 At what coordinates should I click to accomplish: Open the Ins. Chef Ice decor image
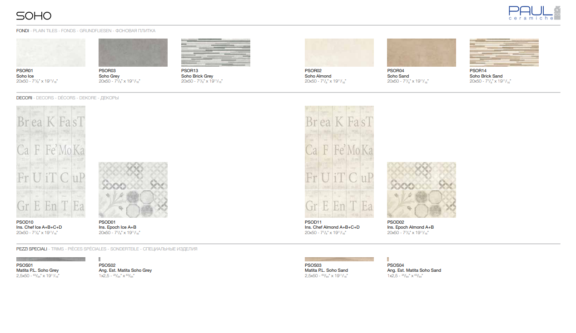(51, 162)
